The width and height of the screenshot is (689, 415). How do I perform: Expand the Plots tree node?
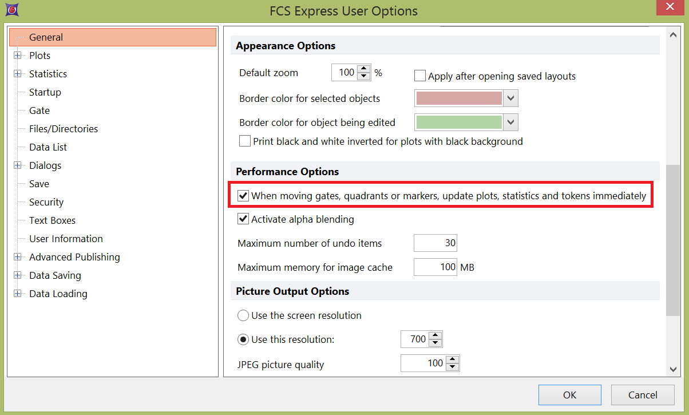point(18,56)
